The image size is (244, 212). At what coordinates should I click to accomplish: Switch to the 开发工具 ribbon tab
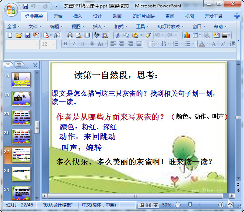click(214, 16)
